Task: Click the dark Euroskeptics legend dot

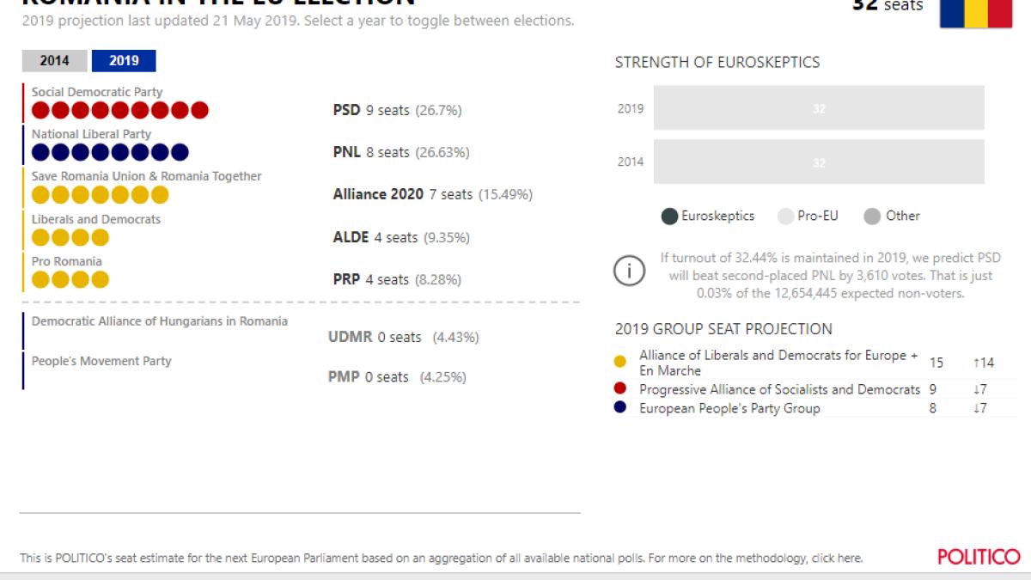Action: 669,217
